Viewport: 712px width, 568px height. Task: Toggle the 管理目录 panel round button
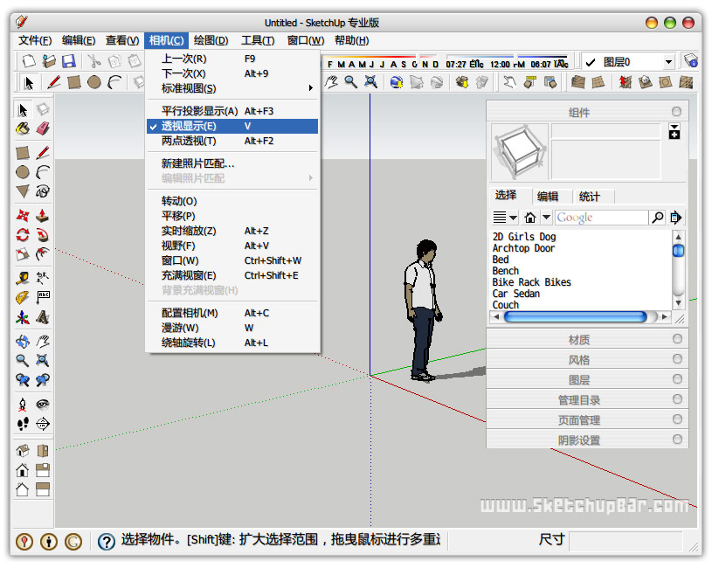pos(677,399)
